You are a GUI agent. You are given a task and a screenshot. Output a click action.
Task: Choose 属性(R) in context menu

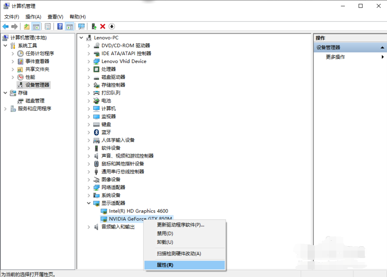click(185, 265)
